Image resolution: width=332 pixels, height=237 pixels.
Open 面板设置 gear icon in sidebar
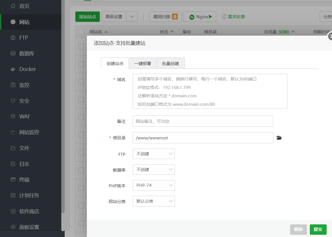[13, 227]
